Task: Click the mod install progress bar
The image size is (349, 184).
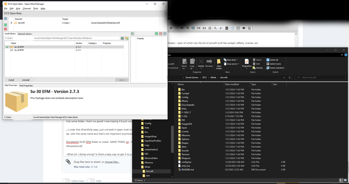Action: pos(74,80)
